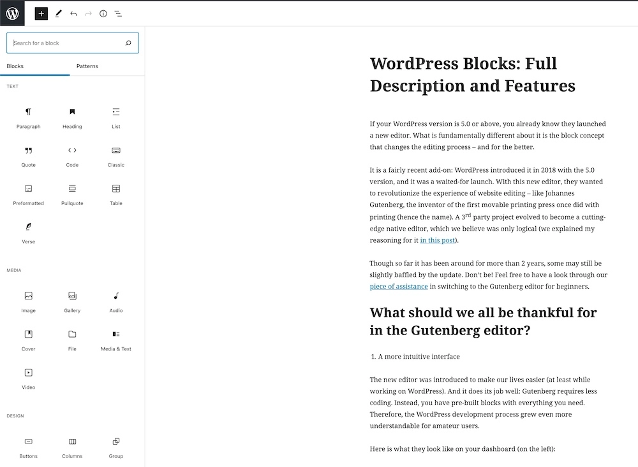Screen dimensions: 638x467
Task: Click the list item 'A more intuitive interface'
Action: (419, 356)
